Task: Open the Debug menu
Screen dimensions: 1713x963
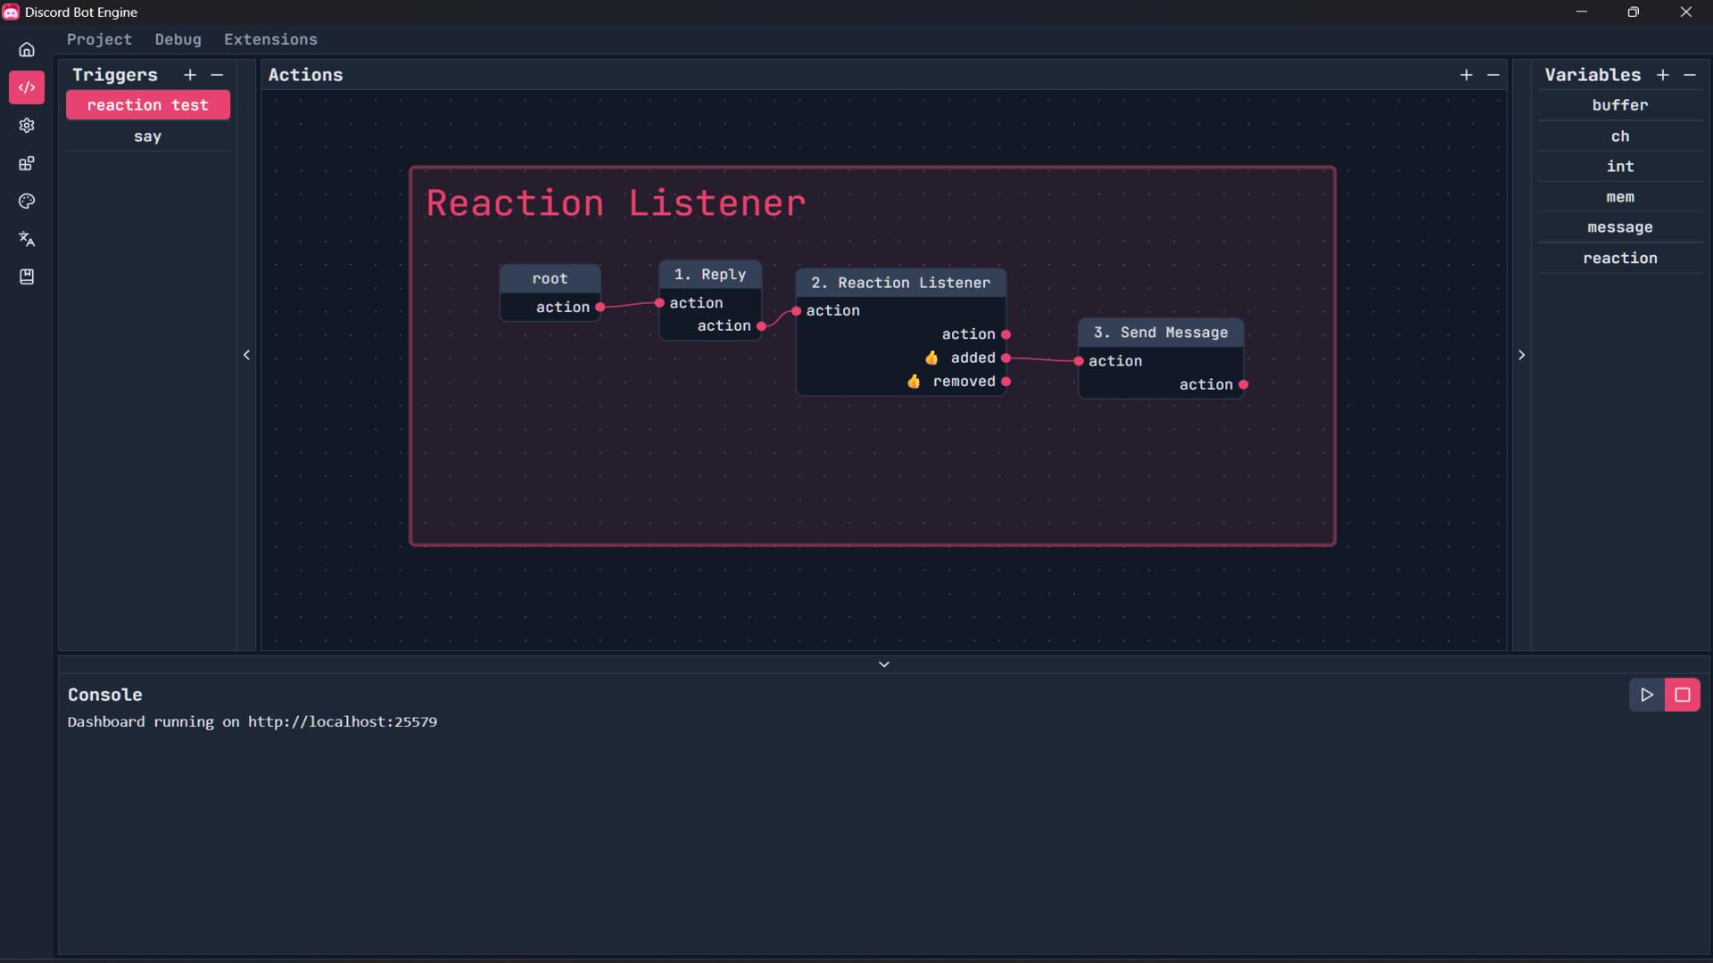Action: (178, 39)
